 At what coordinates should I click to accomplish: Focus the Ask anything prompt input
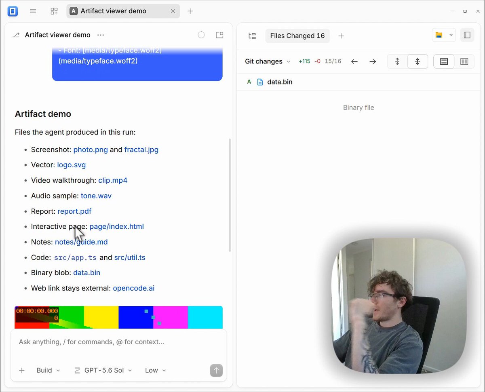119,342
